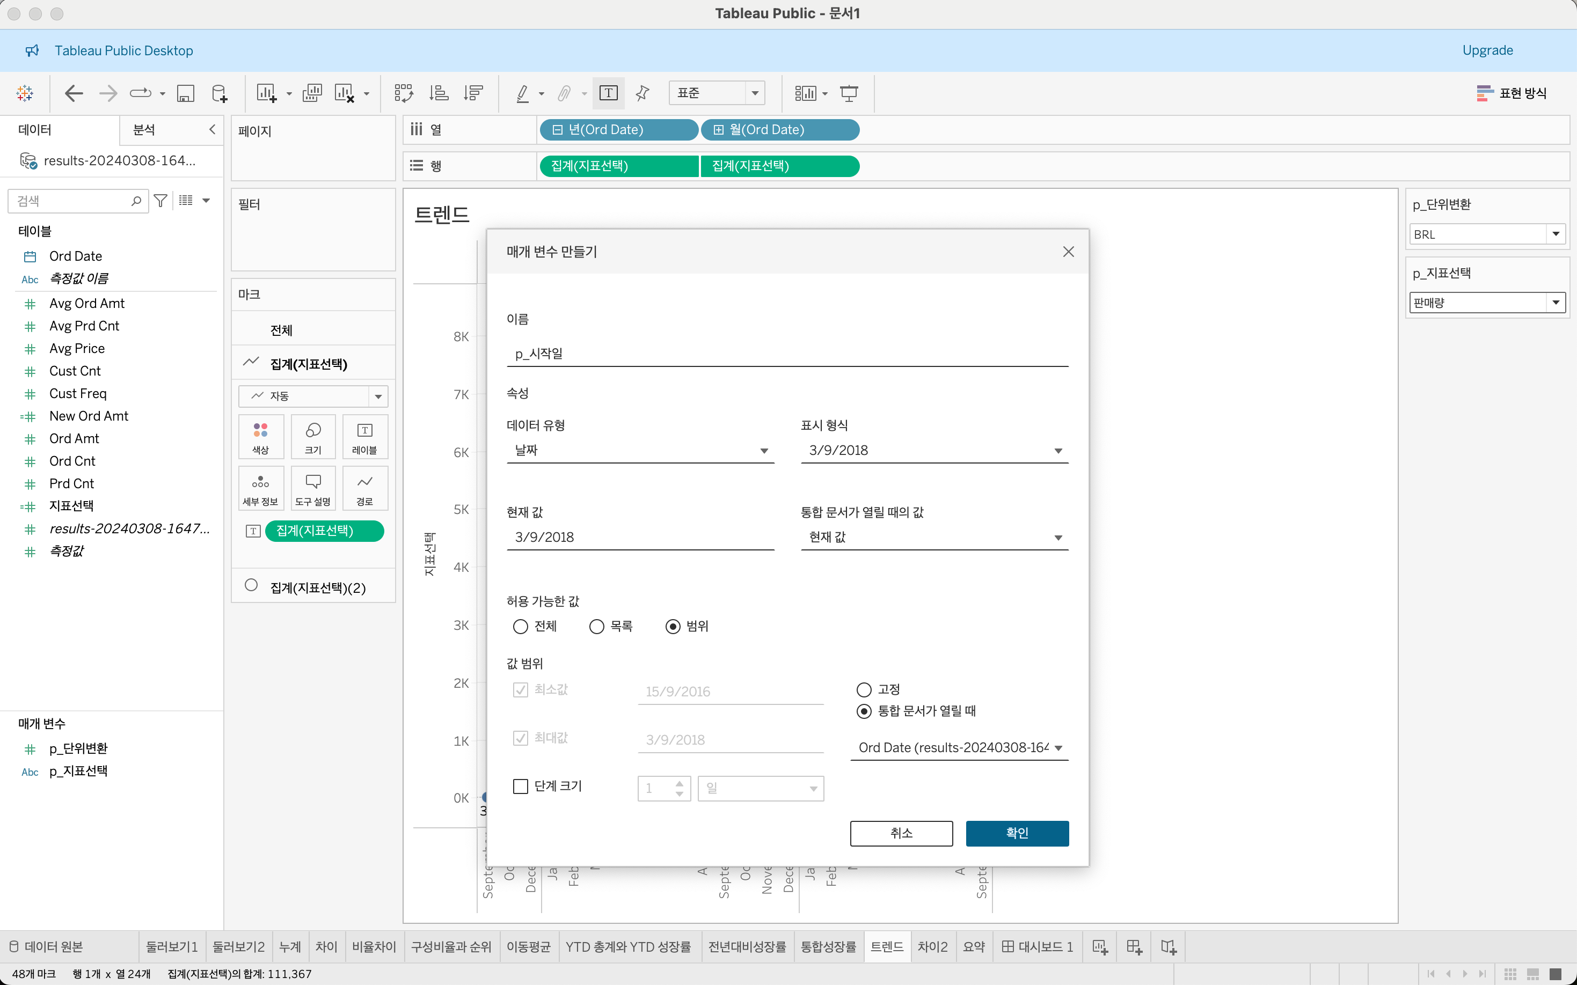Select the 목록 allowable values radio button
The width and height of the screenshot is (1577, 985).
(596, 626)
